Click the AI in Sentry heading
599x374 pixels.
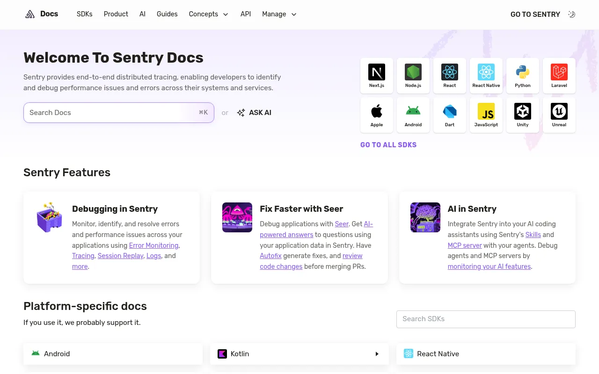[472, 209]
